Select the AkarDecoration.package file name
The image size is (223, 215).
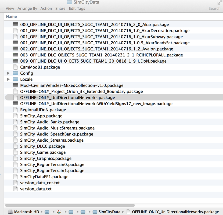(x=105, y=31)
